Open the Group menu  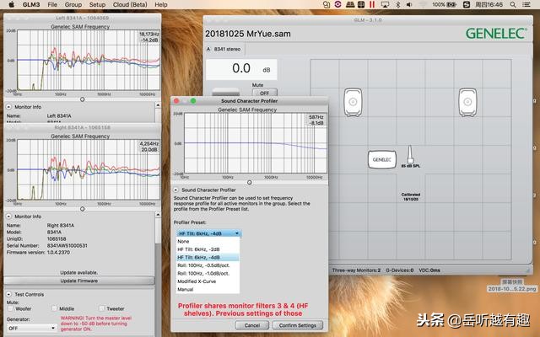point(73,4)
